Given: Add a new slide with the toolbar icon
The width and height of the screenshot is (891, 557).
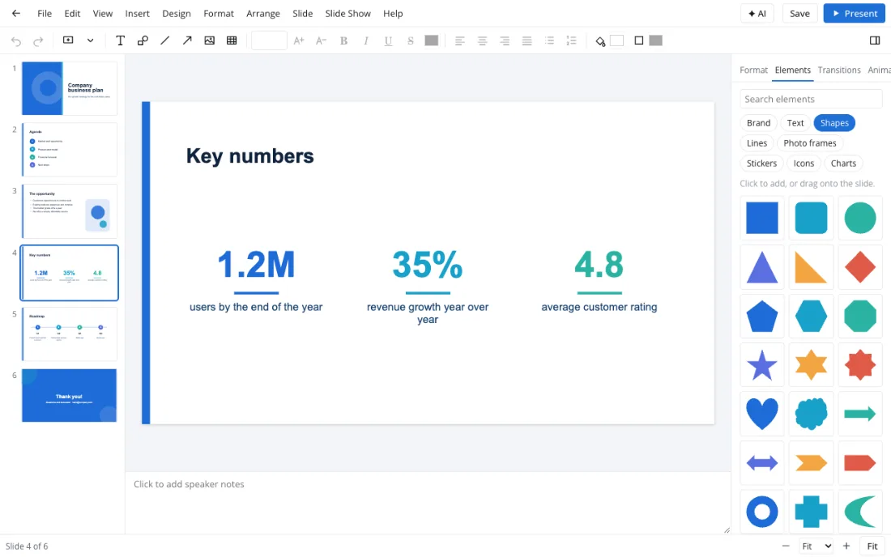Looking at the screenshot, I should point(68,40).
